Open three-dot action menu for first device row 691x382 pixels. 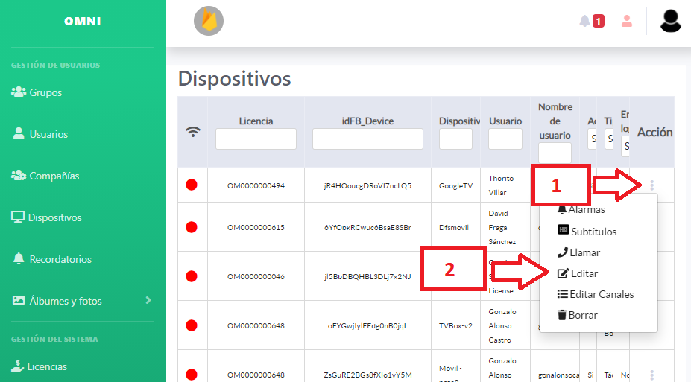[x=652, y=185]
